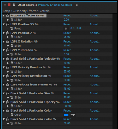Open the blue Color swatch picker
This screenshot has height=129, width=118.
click(66, 115)
